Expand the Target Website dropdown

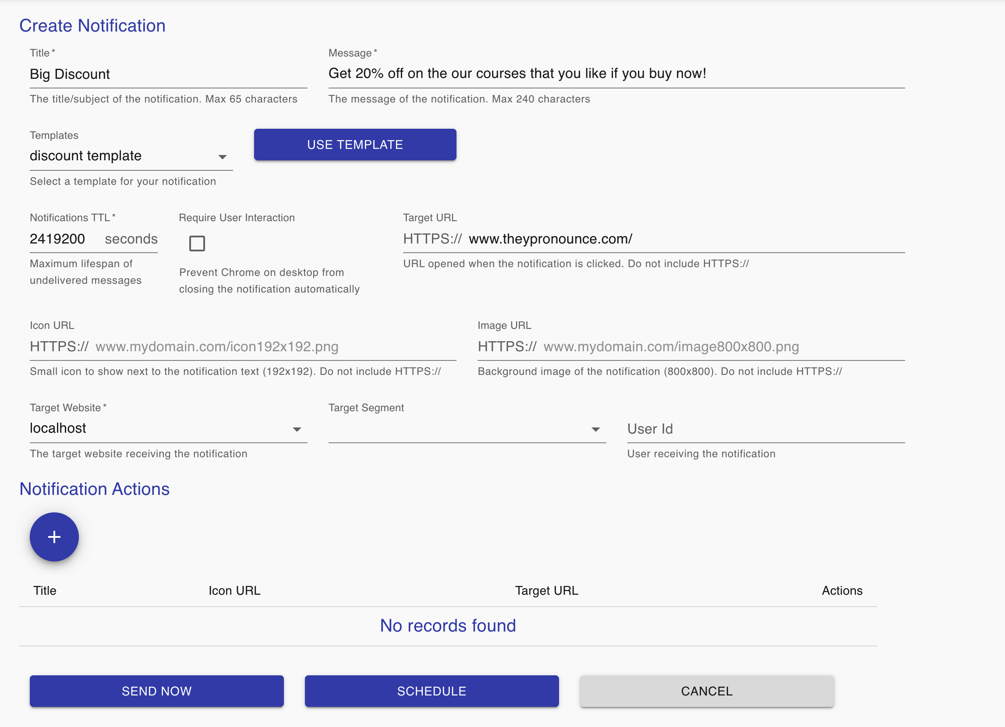tap(297, 429)
